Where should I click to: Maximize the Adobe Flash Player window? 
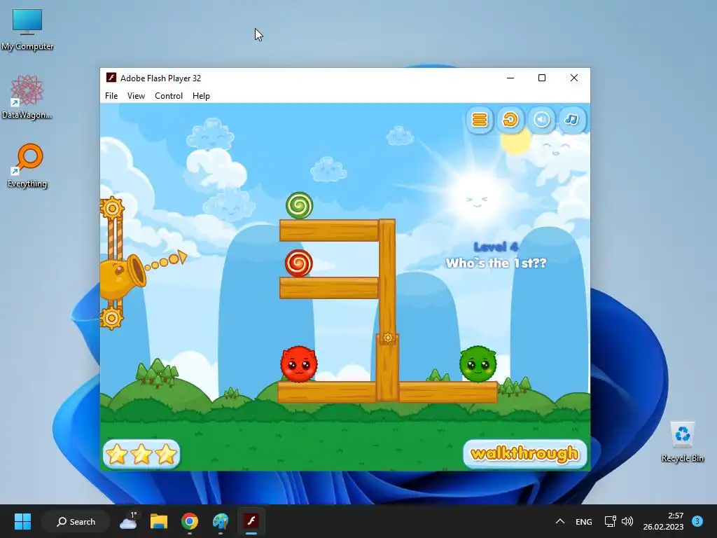point(542,78)
